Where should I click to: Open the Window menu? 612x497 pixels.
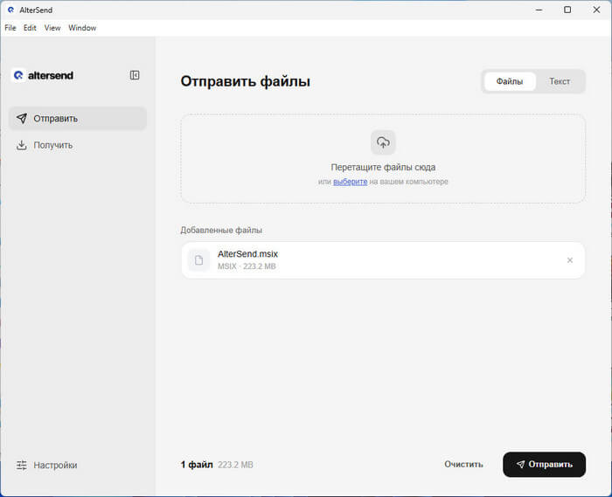tap(82, 28)
